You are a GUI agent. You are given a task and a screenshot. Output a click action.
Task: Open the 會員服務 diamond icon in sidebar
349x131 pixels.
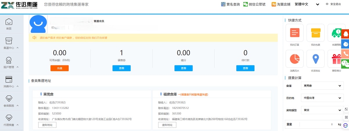[x=9, y=98]
